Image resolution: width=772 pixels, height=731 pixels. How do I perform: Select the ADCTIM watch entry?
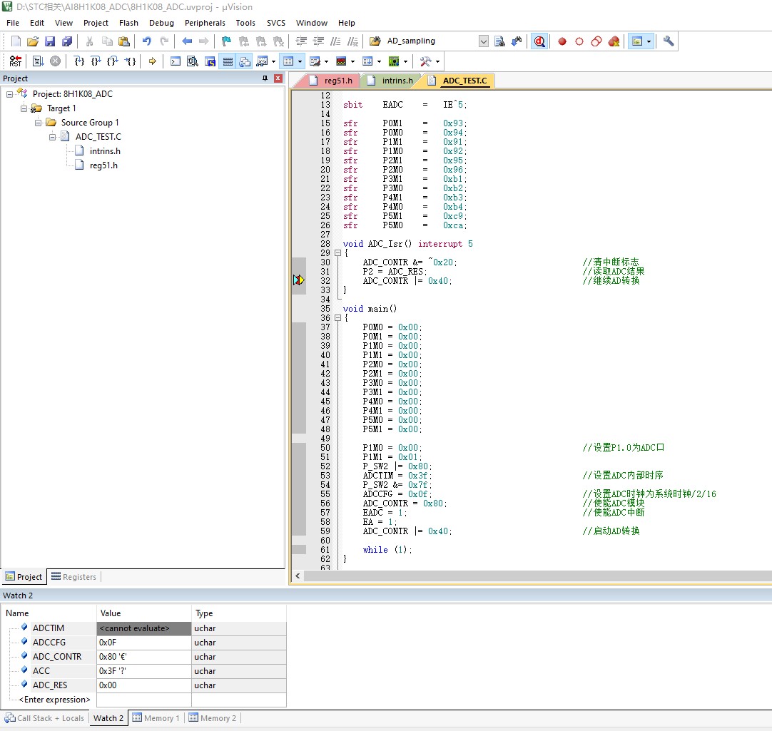pos(49,628)
